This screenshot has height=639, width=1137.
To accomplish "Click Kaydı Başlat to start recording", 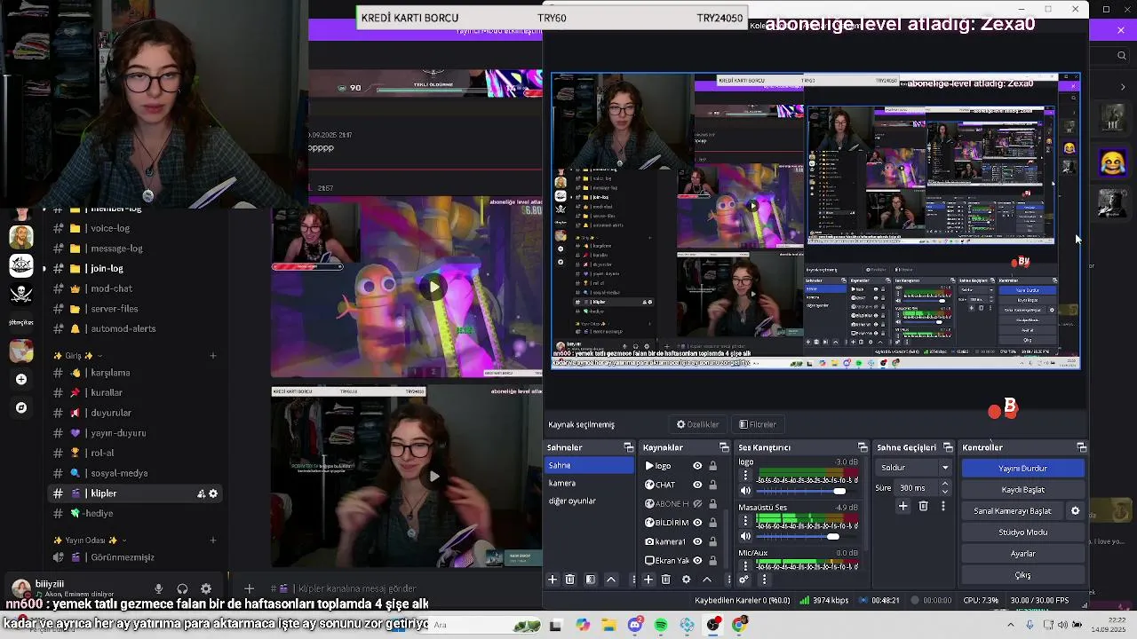I will point(1023,490).
